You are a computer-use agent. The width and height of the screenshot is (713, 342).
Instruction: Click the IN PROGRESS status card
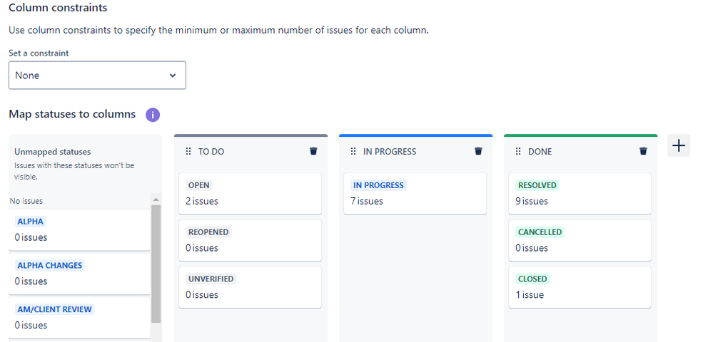pyautogui.click(x=415, y=193)
